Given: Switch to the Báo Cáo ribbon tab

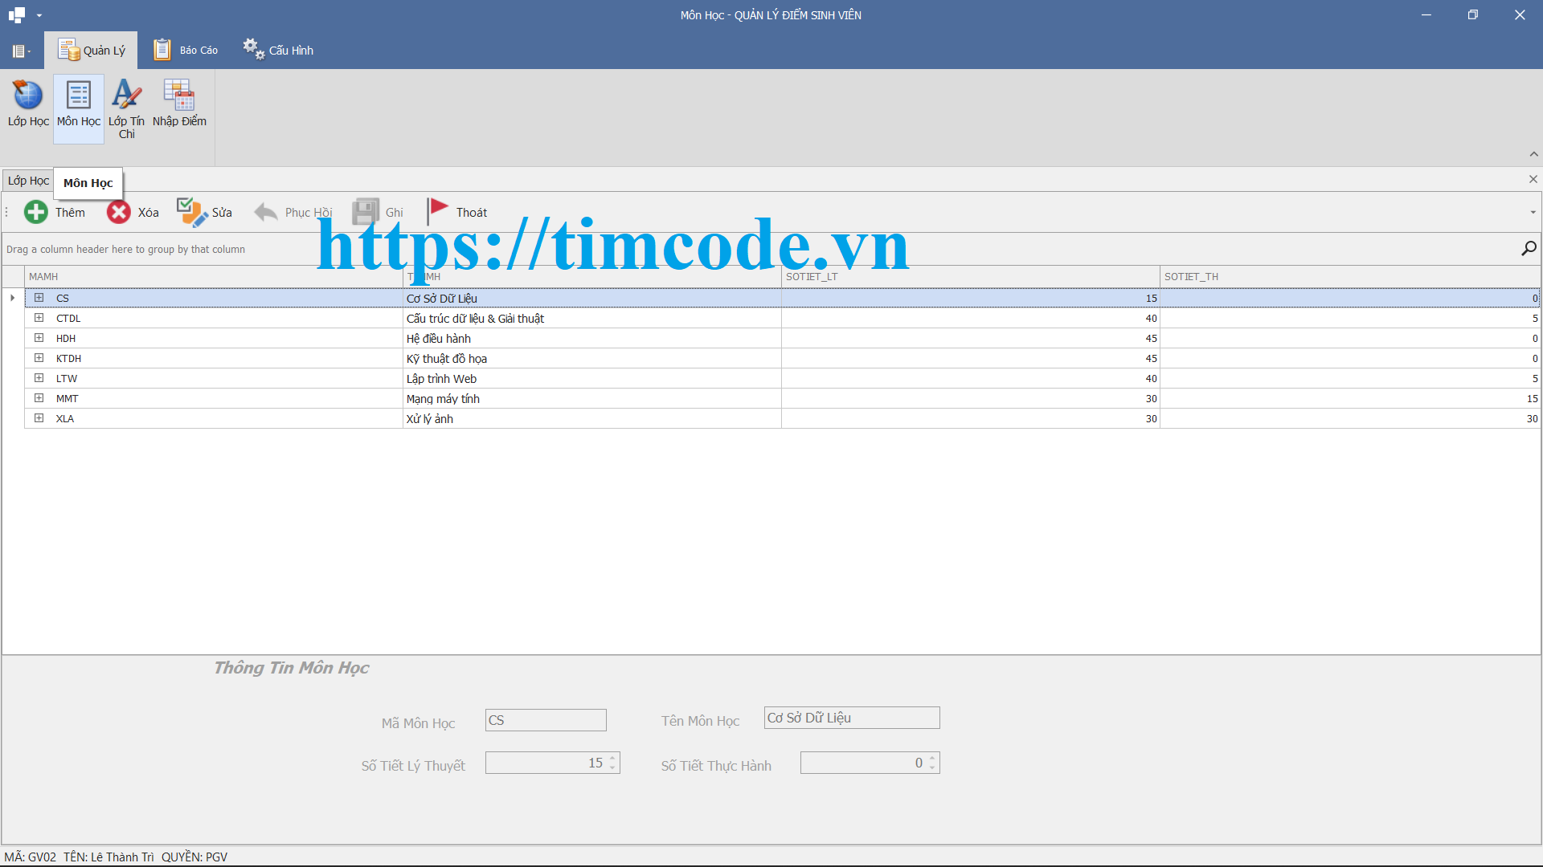Looking at the screenshot, I should tap(186, 50).
